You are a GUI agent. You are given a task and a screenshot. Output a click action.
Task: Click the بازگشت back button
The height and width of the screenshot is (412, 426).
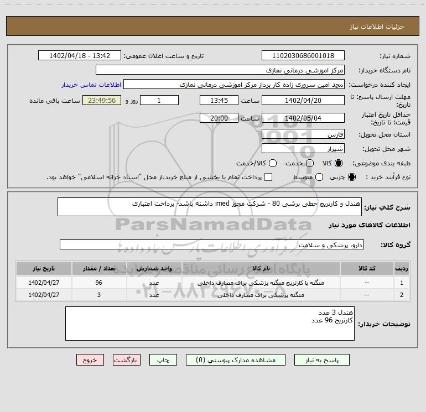tap(127, 360)
